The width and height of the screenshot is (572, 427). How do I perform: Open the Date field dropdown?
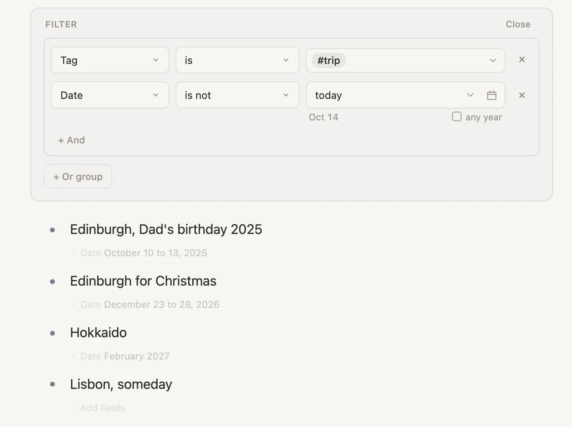[110, 95]
